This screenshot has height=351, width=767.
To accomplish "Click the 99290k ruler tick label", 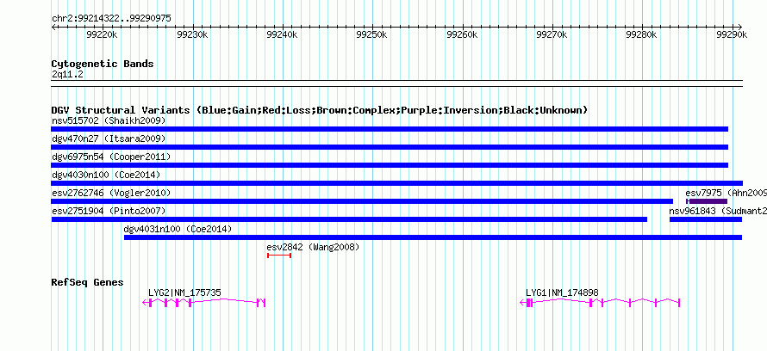I will (732, 35).
